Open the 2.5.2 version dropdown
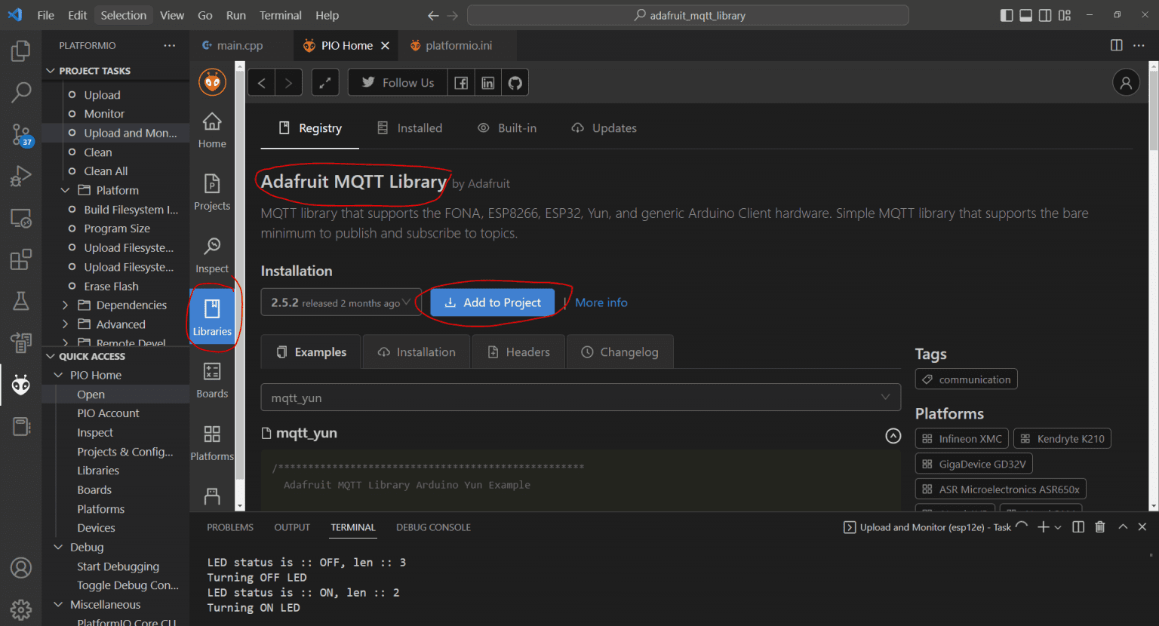The height and width of the screenshot is (626, 1159). [340, 302]
